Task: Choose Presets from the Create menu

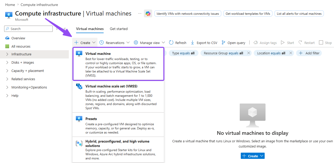Action: click(118, 125)
